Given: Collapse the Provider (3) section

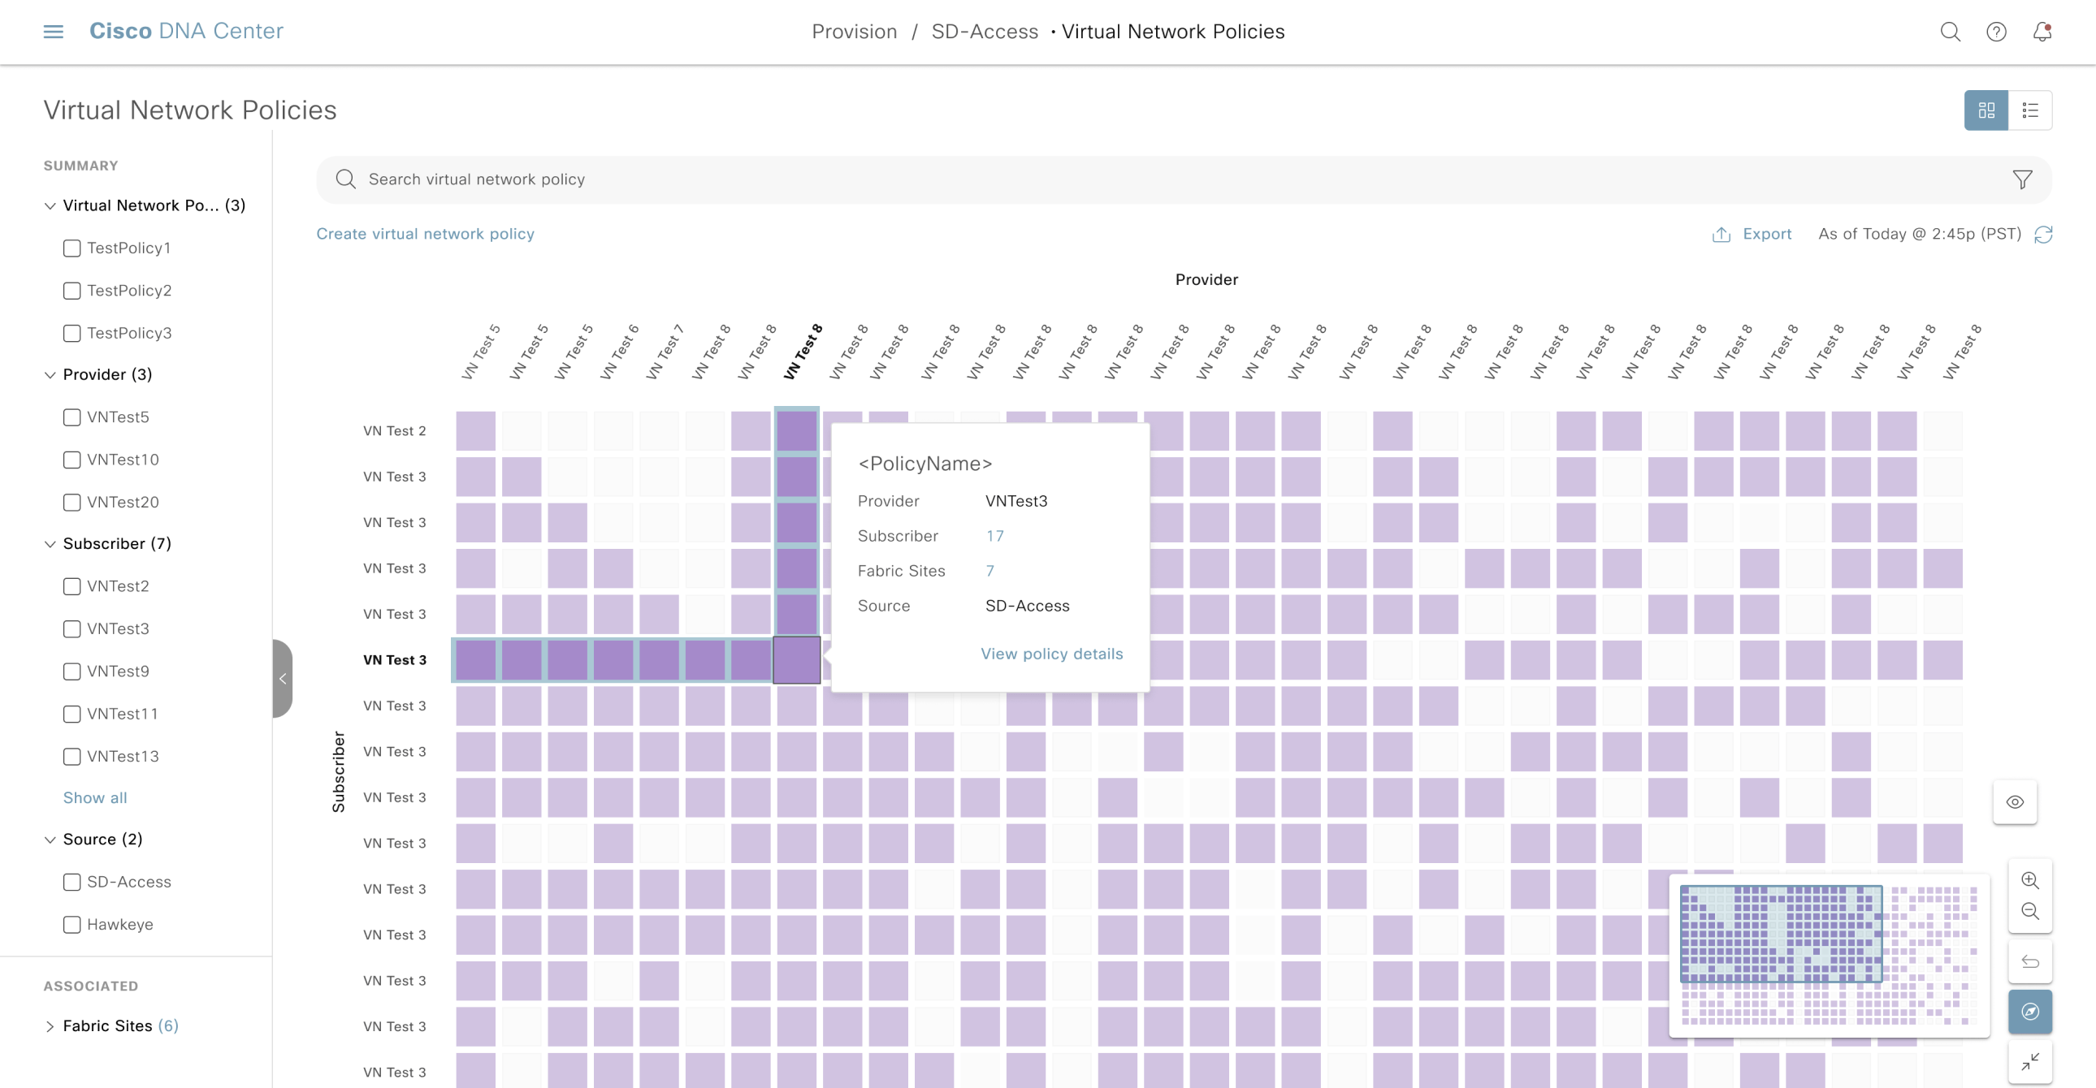Looking at the screenshot, I should click(50, 375).
